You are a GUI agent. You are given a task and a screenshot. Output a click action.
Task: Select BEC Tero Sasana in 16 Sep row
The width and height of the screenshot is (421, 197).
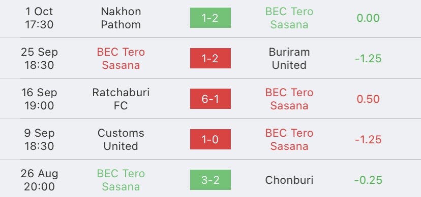coord(289,99)
